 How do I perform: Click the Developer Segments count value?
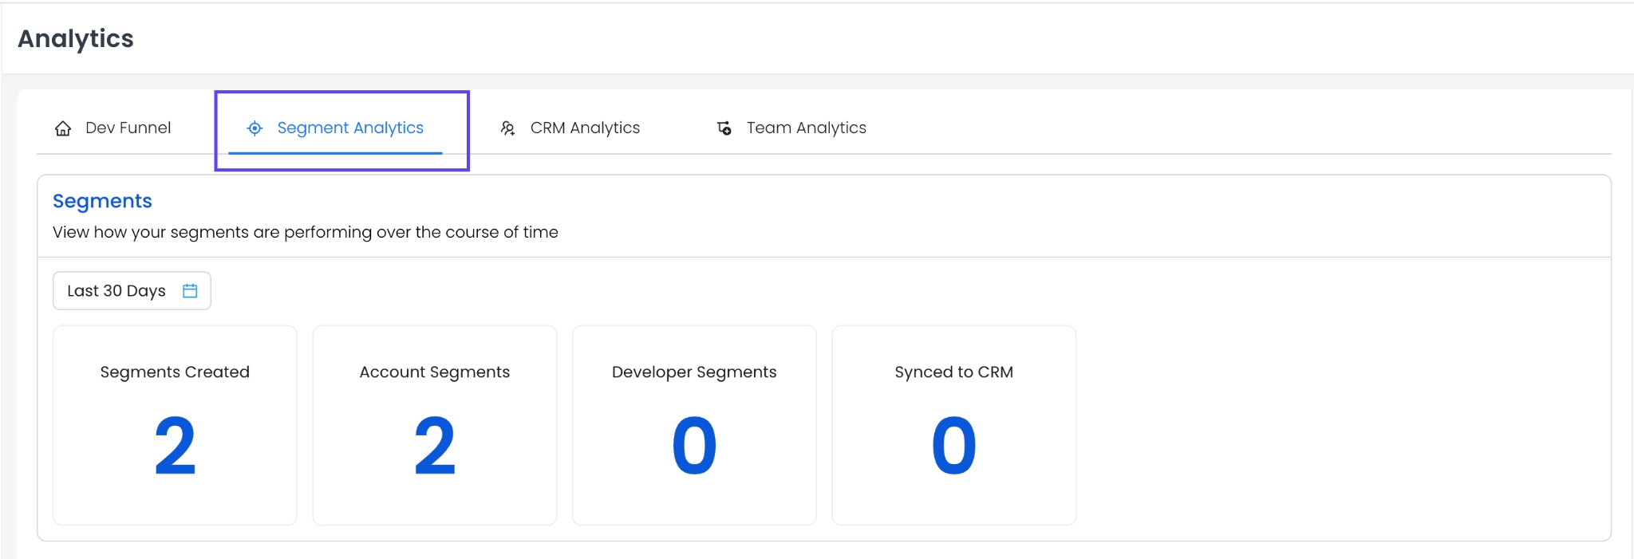click(694, 446)
